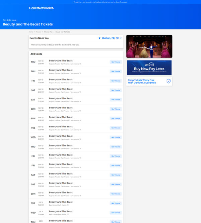The height and width of the screenshot is (223, 201).
Task: Click the 'Events Near You' heading
Action: 39,38
